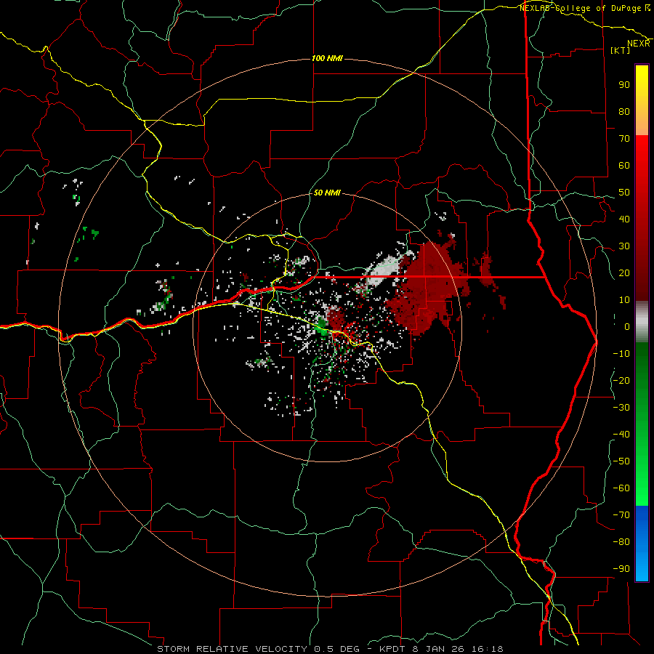The image size is (654, 654).
Task: Select the 30 value on the velocity scale
Action: click(624, 246)
